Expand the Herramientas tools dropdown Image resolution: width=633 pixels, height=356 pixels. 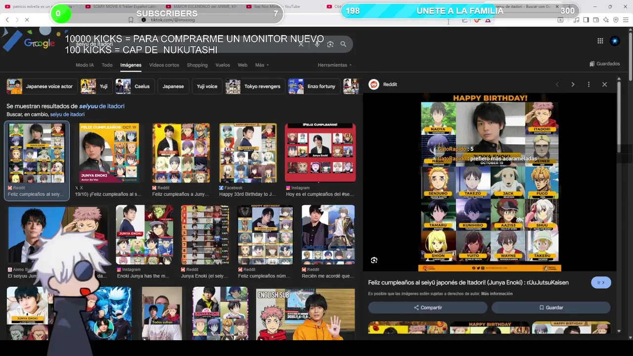coord(335,65)
